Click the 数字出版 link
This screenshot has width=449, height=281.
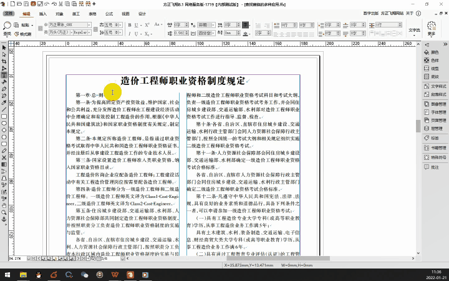371,14
